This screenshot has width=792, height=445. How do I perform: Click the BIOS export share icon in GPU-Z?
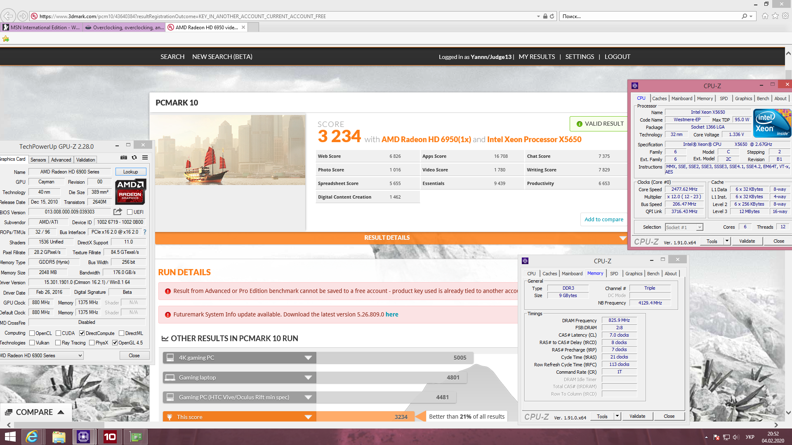tap(118, 212)
